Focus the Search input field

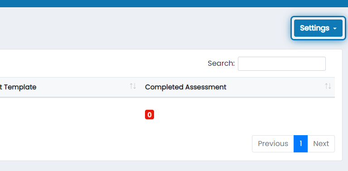(x=282, y=64)
